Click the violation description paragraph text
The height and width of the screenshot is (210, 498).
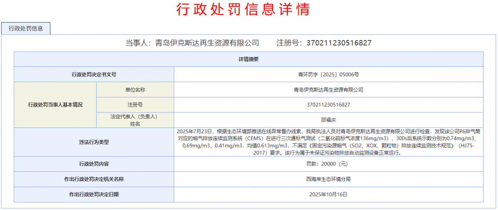point(328,142)
